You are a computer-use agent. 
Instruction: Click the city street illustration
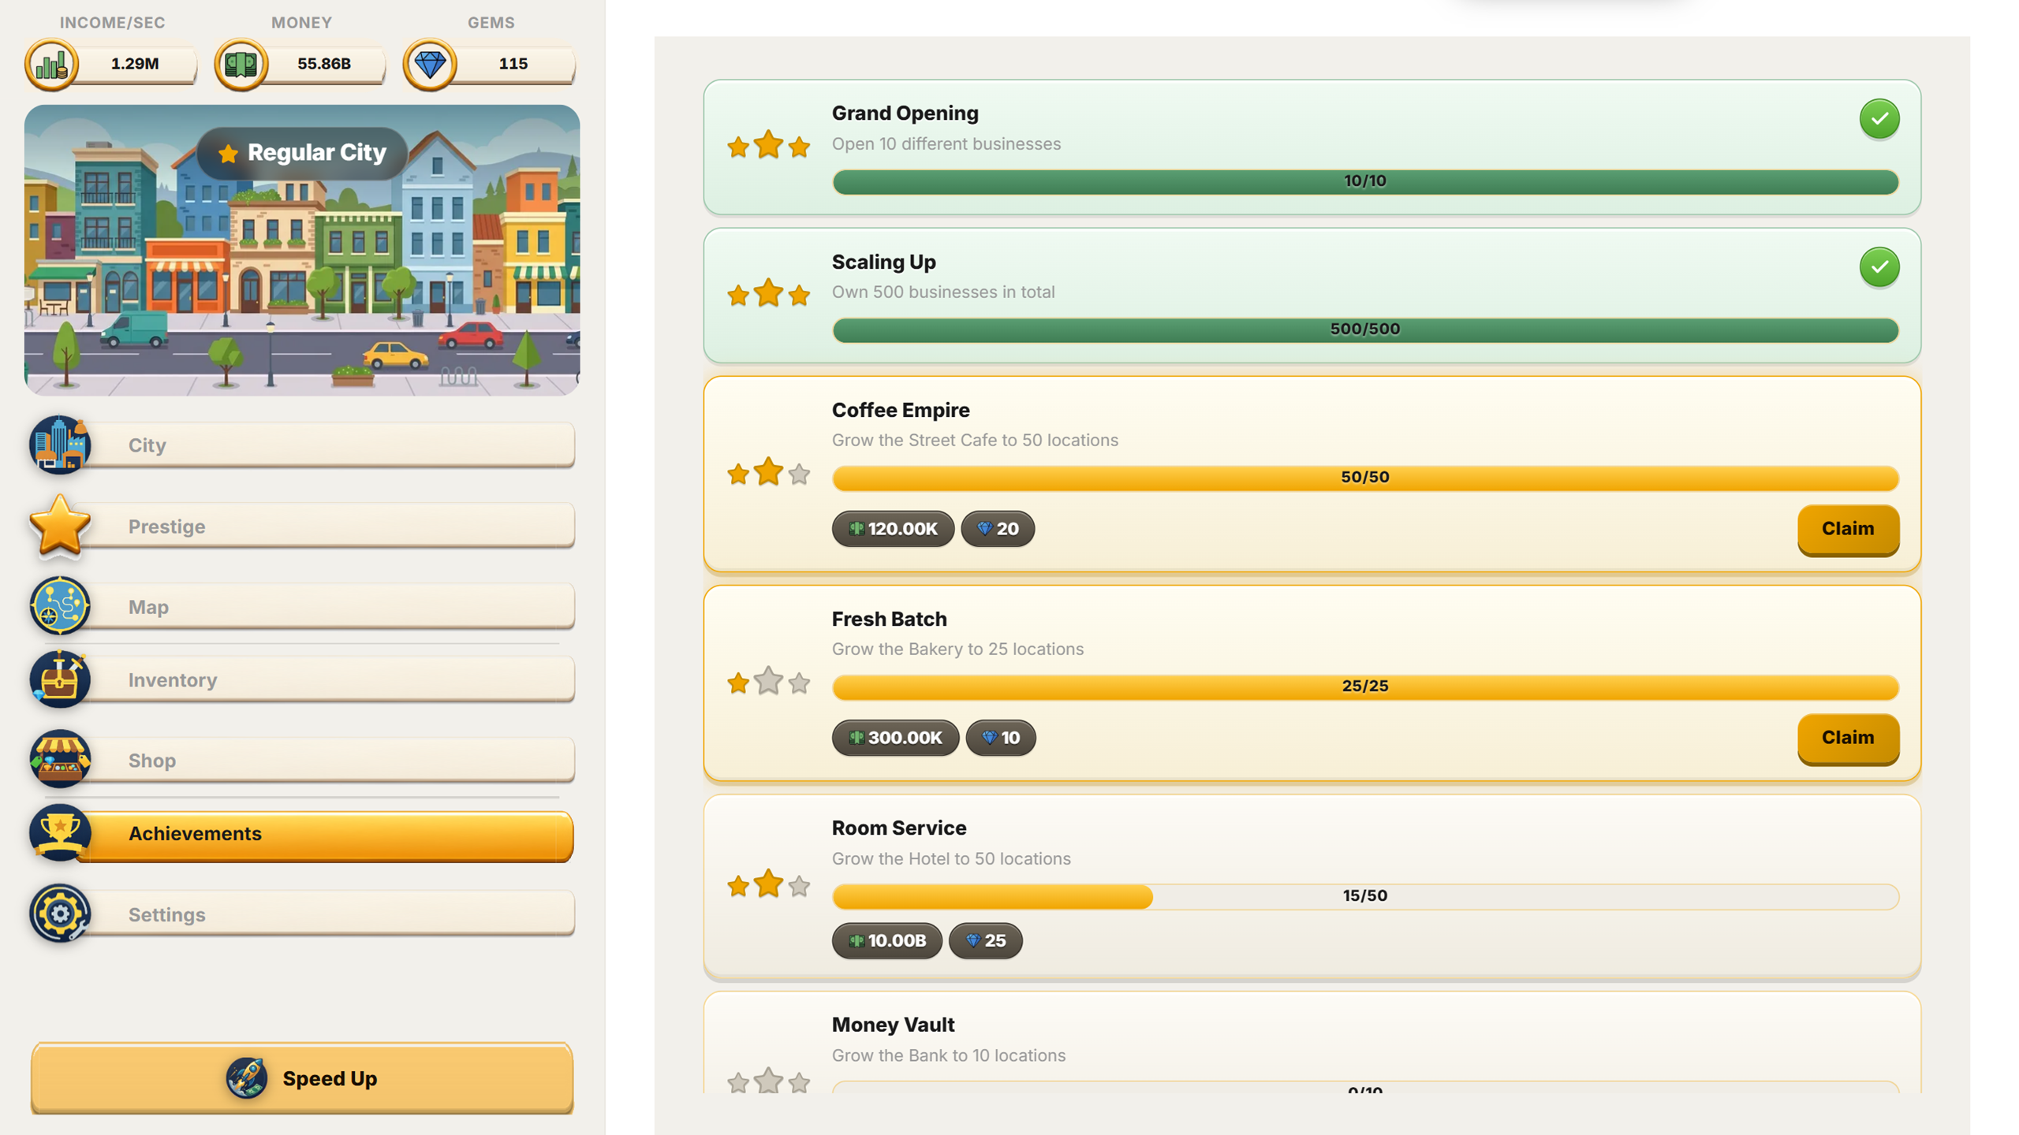[x=302, y=250]
